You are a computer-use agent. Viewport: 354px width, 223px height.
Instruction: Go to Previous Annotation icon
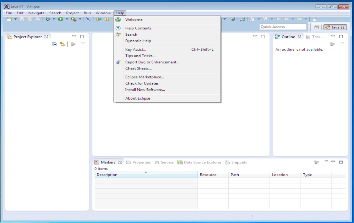(x=265, y=20)
